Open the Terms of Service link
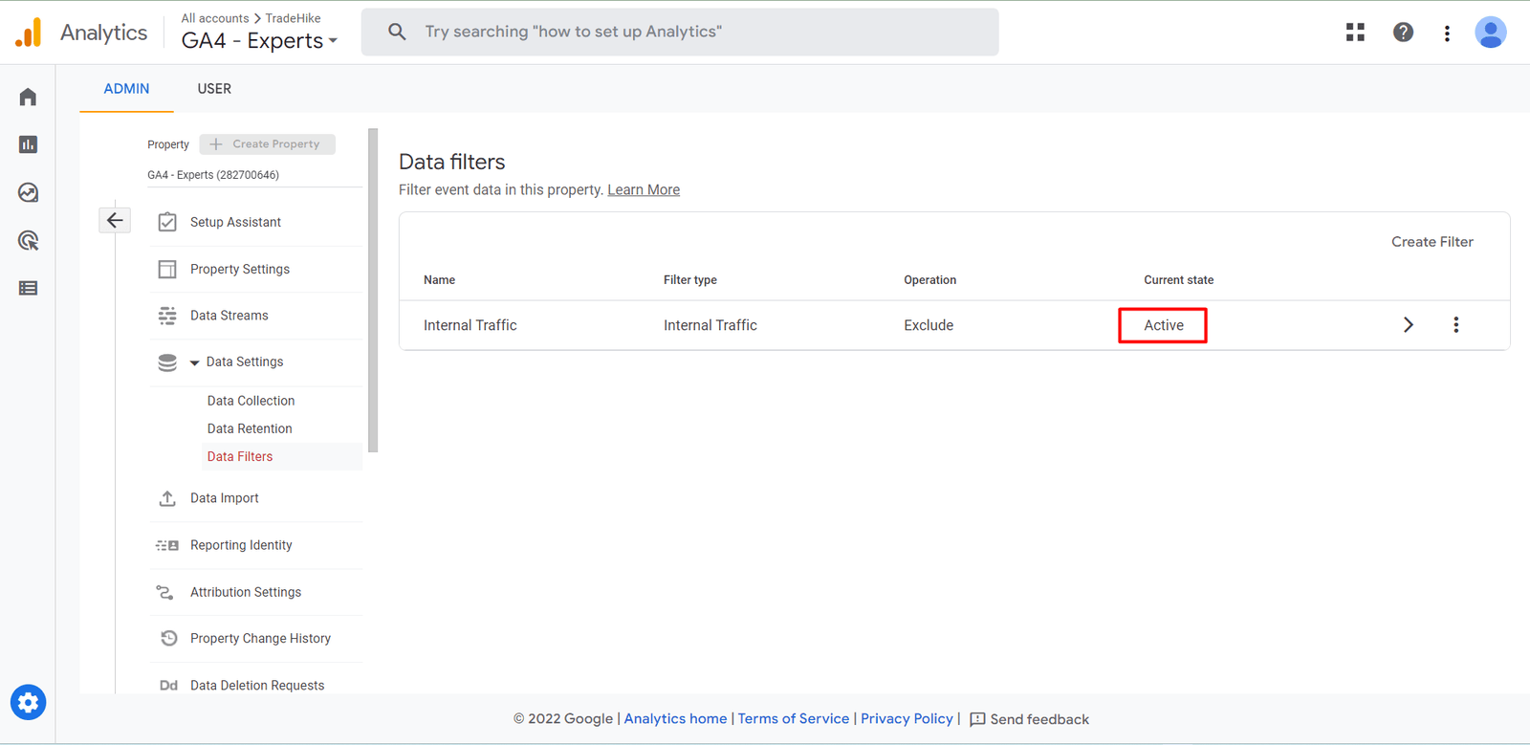Viewport: 1530px width, 745px height. pyautogui.click(x=794, y=719)
